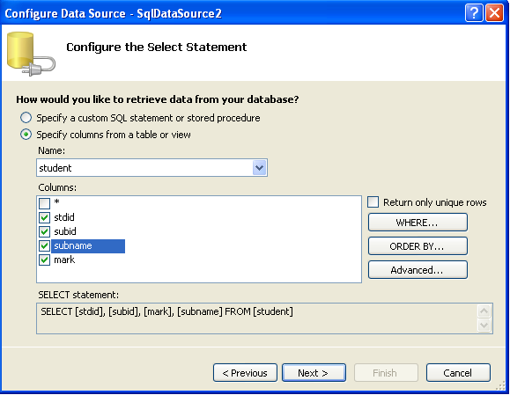Cancel the data source wizard
This screenshot has width=510, height=395.
458,373
